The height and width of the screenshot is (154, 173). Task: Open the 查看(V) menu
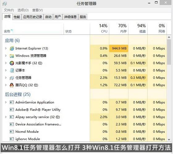click(37, 10)
